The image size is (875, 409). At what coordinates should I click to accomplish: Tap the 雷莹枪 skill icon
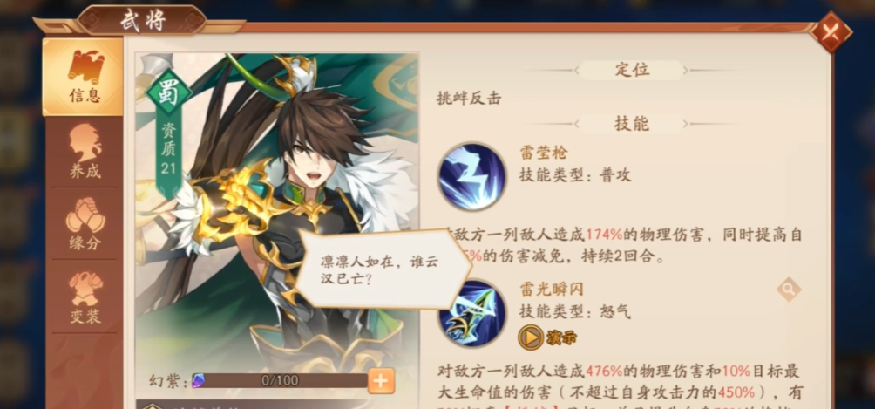[471, 176]
